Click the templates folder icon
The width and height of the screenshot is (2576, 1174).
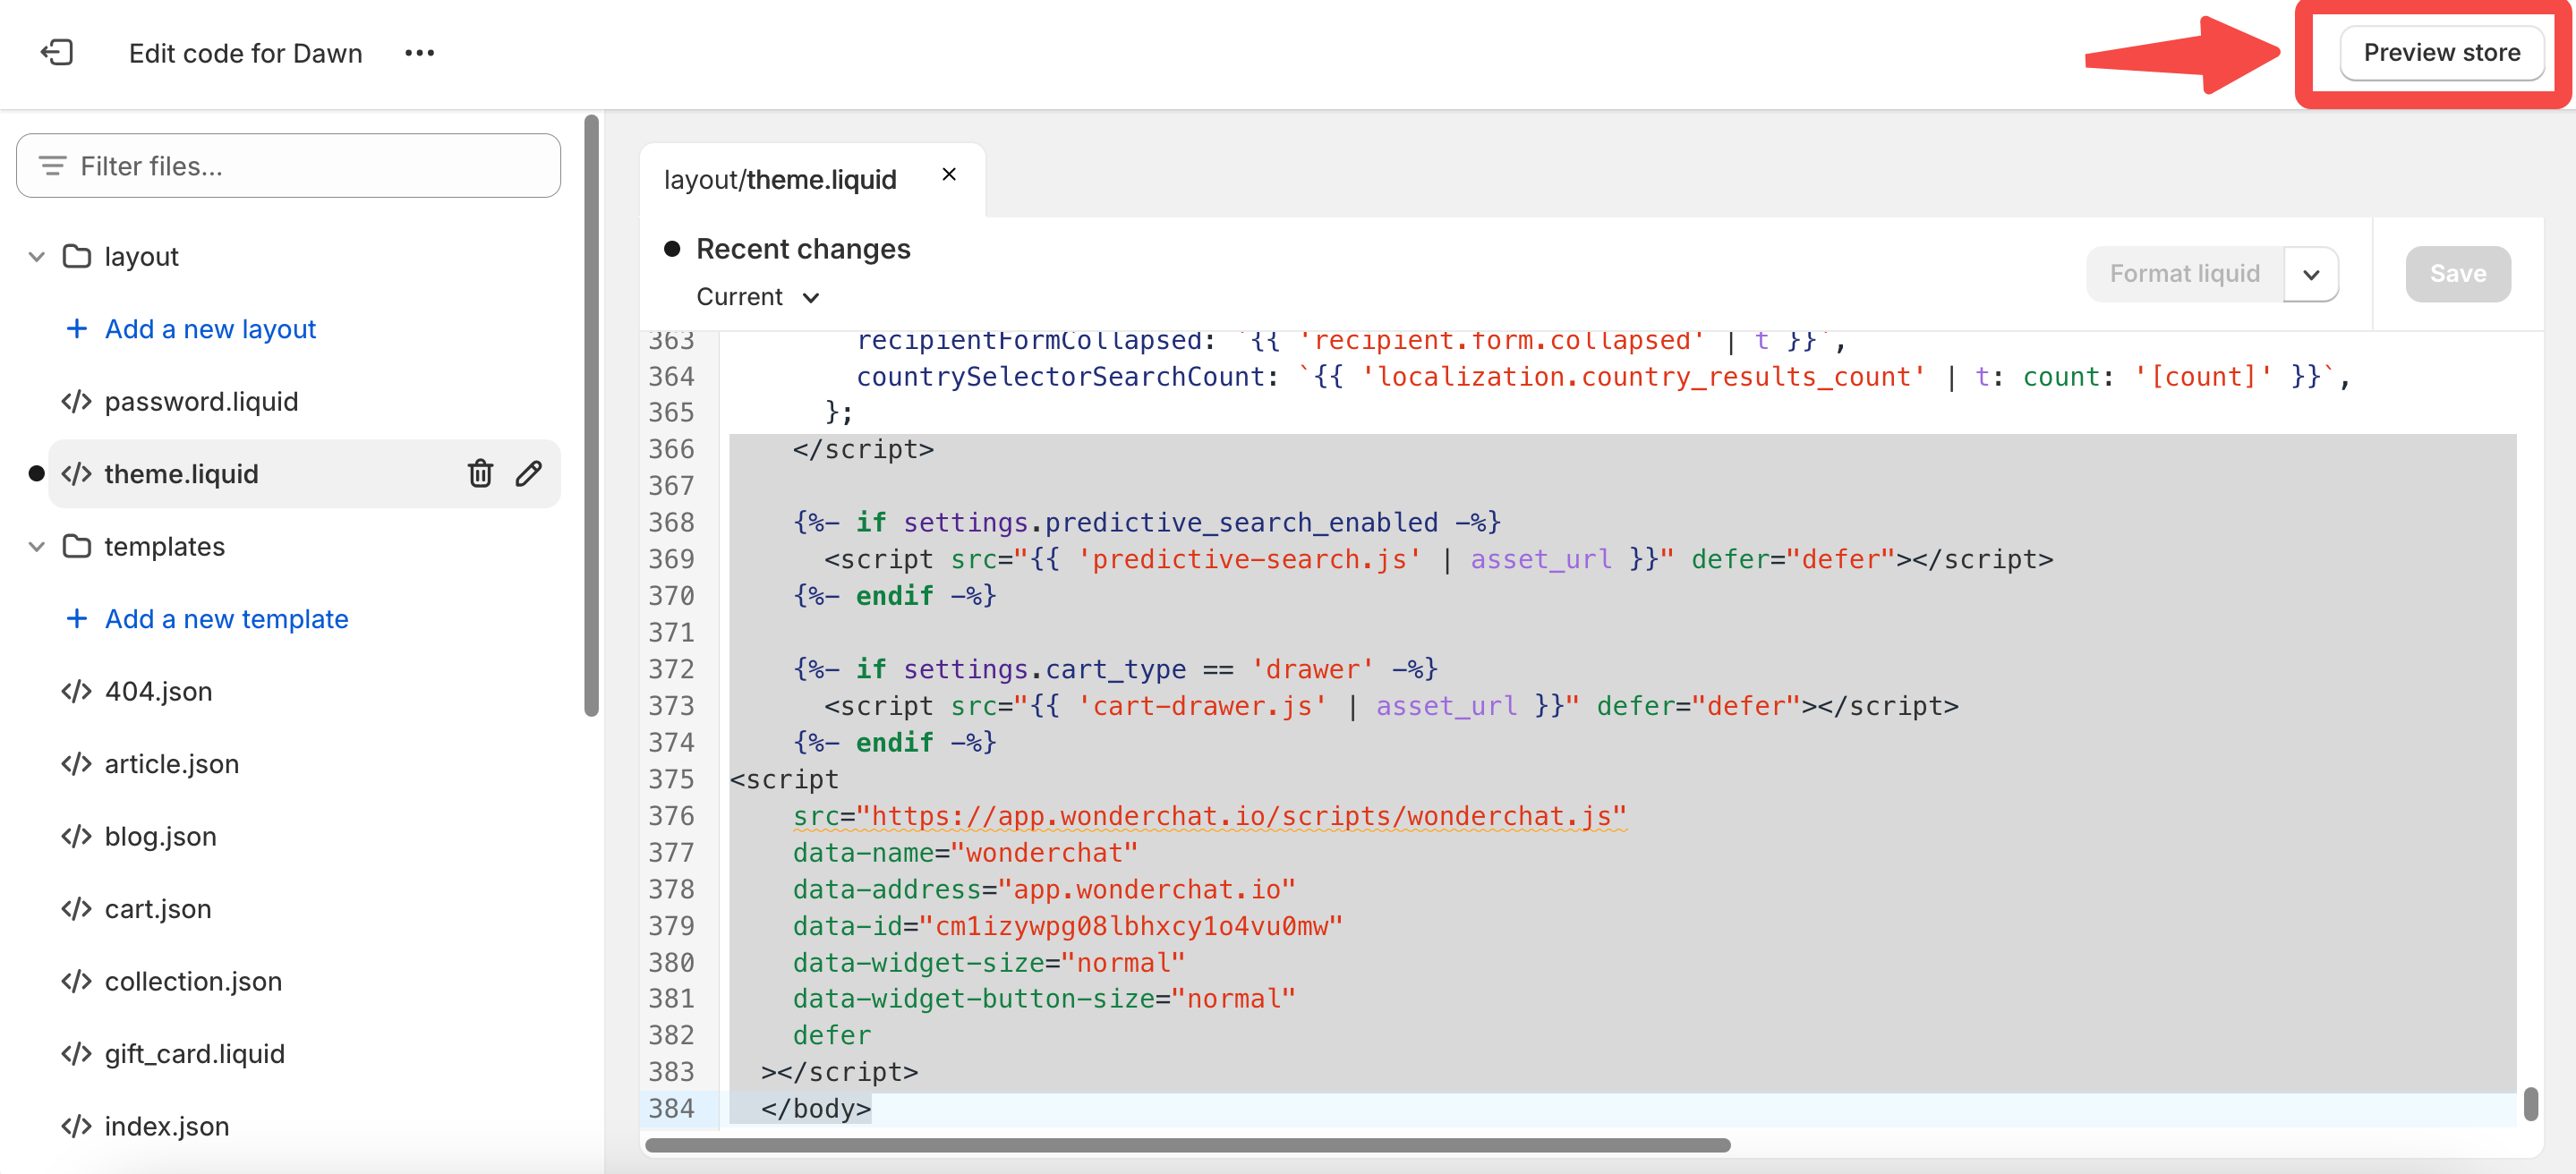pos(76,546)
